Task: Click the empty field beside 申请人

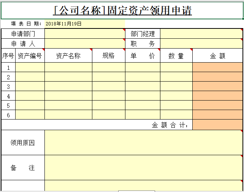Action: pos(84,43)
